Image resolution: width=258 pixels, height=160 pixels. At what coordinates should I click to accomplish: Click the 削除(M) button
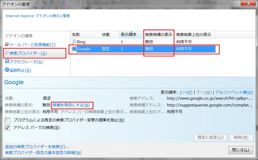click(x=241, y=138)
